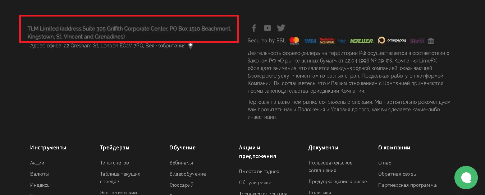Open the Видеообучение link
This screenshot has height=195, width=485.
tap(188, 174)
